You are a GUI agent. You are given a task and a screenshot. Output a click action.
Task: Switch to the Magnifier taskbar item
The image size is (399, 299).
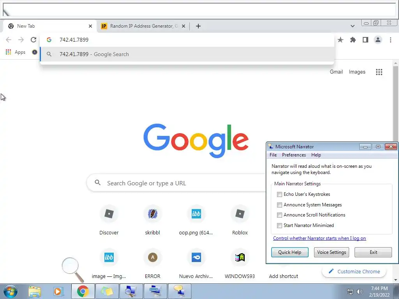point(131,291)
